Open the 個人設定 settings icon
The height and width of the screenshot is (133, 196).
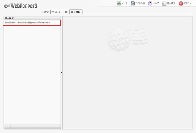click(164, 3)
